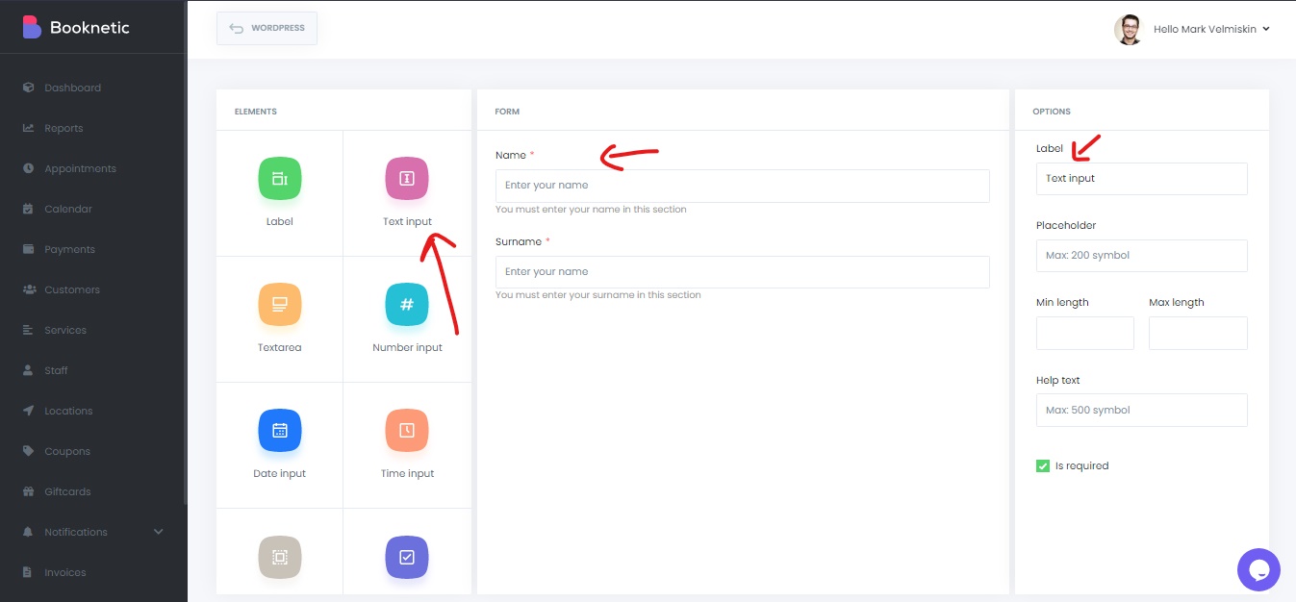Click the Reports chart icon
This screenshot has width=1296, height=602.
point(28,128)
